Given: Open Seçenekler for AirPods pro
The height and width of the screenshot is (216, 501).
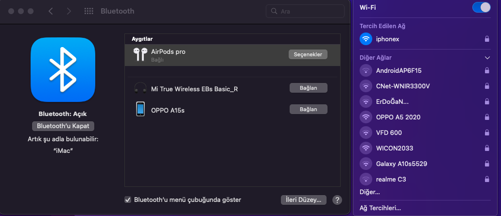Looking at the screenshot, I should 308,54.
